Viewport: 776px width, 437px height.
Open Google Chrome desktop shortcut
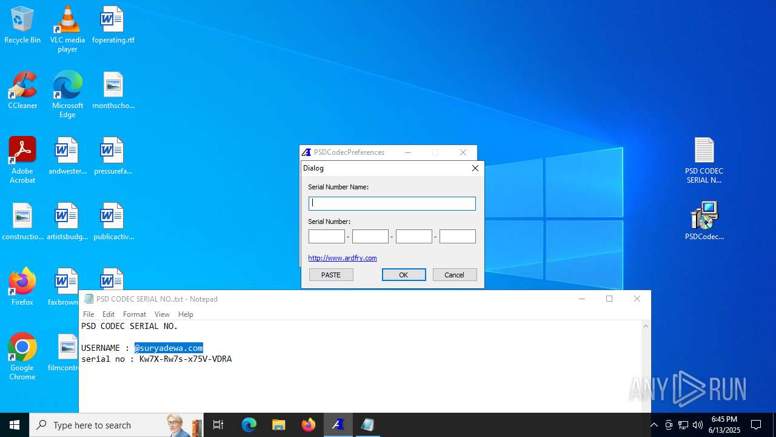coord(22,357)
